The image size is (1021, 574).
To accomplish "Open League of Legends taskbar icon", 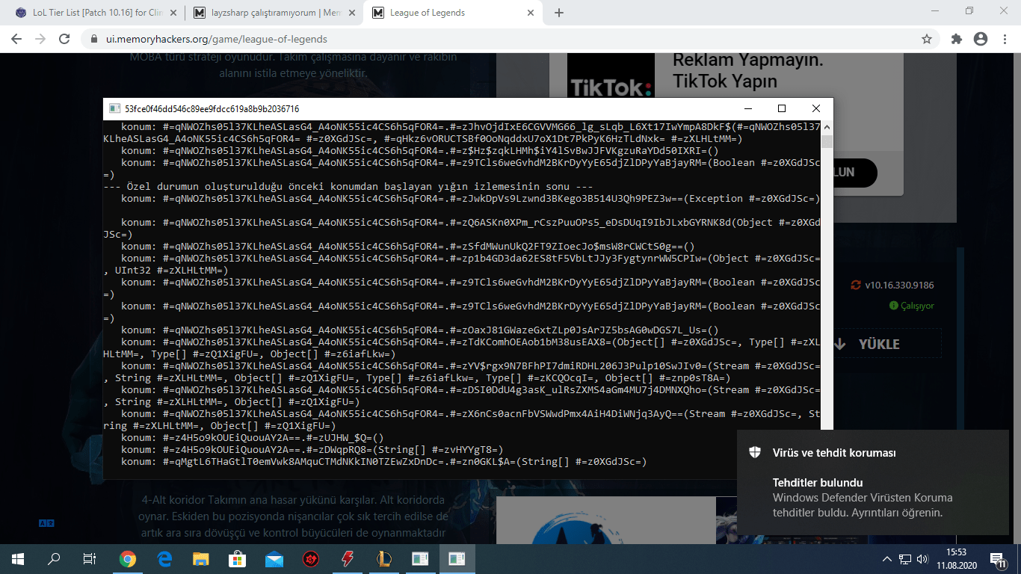I will [384, 558].
